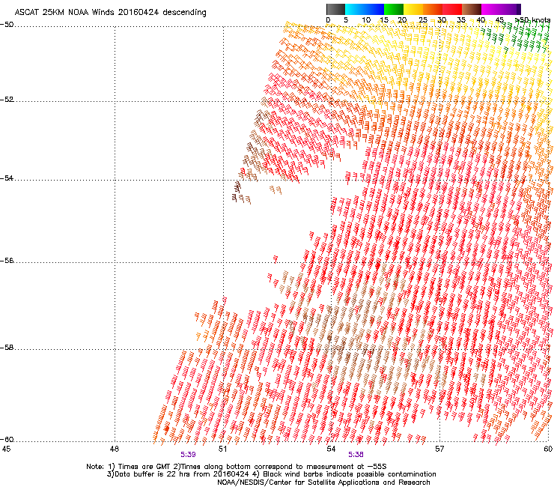Viewport: 554px width, 487px height.
Task: Click the longitude label 51
Action: [x=222, y=449]
